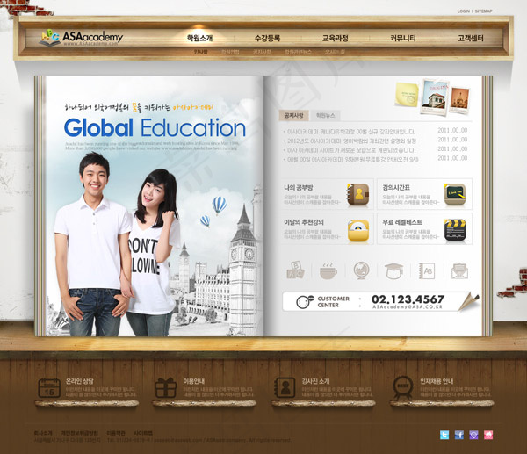Open the 강의시간표 heading

[x=396, y=188]
